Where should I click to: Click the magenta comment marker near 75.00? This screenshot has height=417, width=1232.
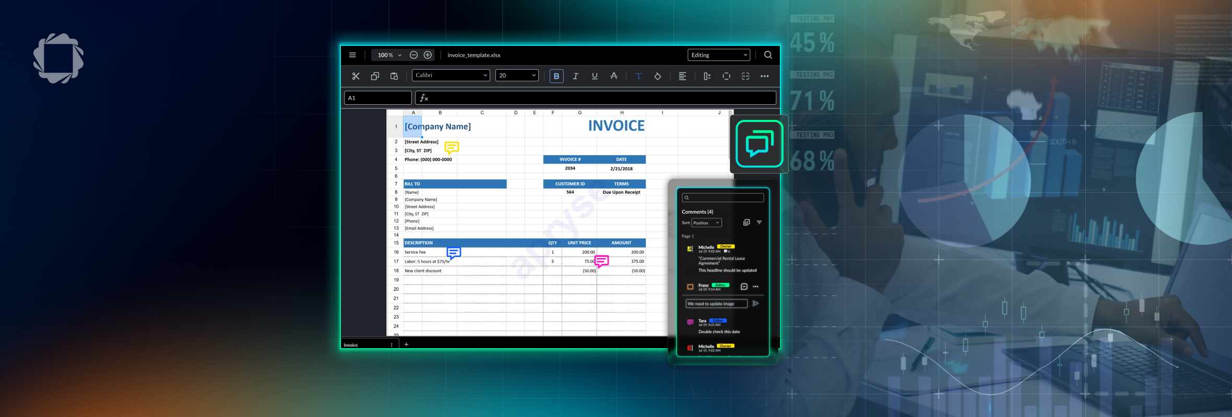pos(601,261)
